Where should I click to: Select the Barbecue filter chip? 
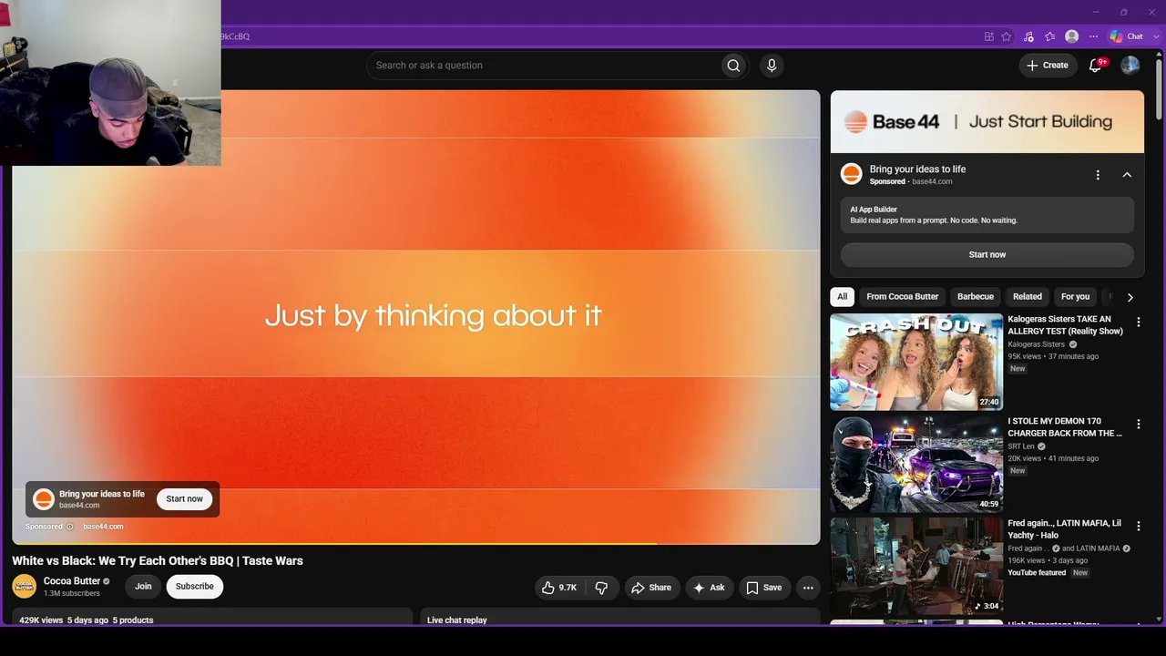(x=976, y=297)
